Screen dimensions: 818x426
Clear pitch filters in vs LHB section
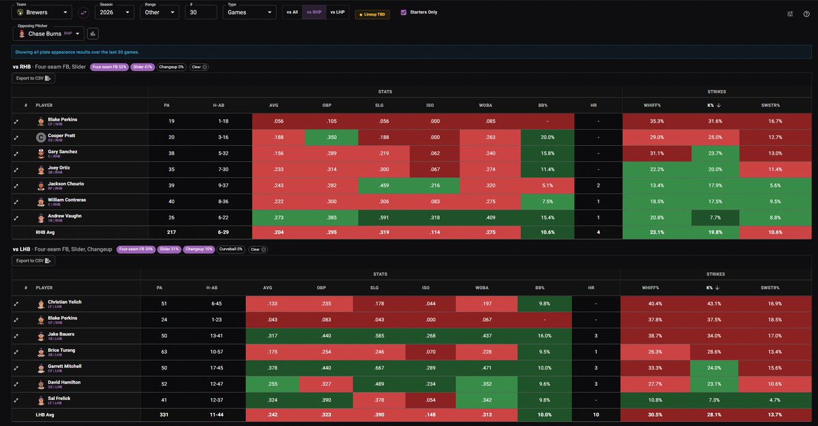tap(258, 249)
